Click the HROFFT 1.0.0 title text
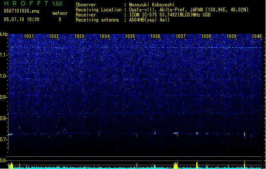Screen dimensions: 266x169 pos(33,3)
